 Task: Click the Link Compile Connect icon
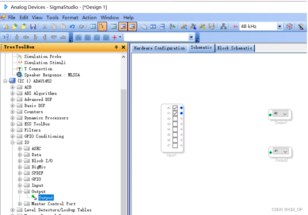pyautogui.click(x=184, y=27)
